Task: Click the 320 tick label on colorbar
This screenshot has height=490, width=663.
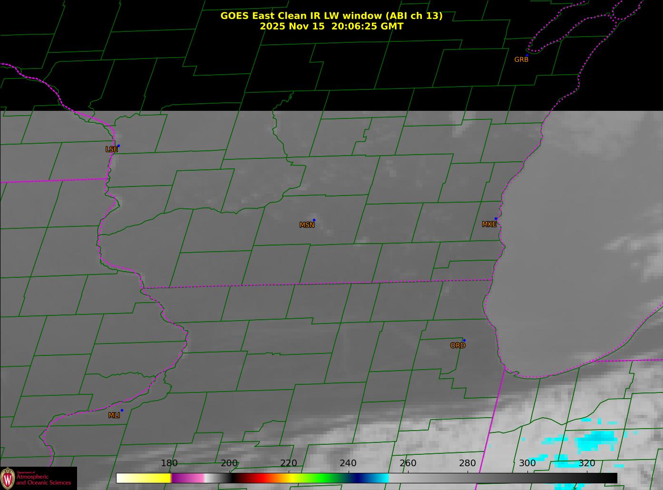Action: [x=586, y=463]
